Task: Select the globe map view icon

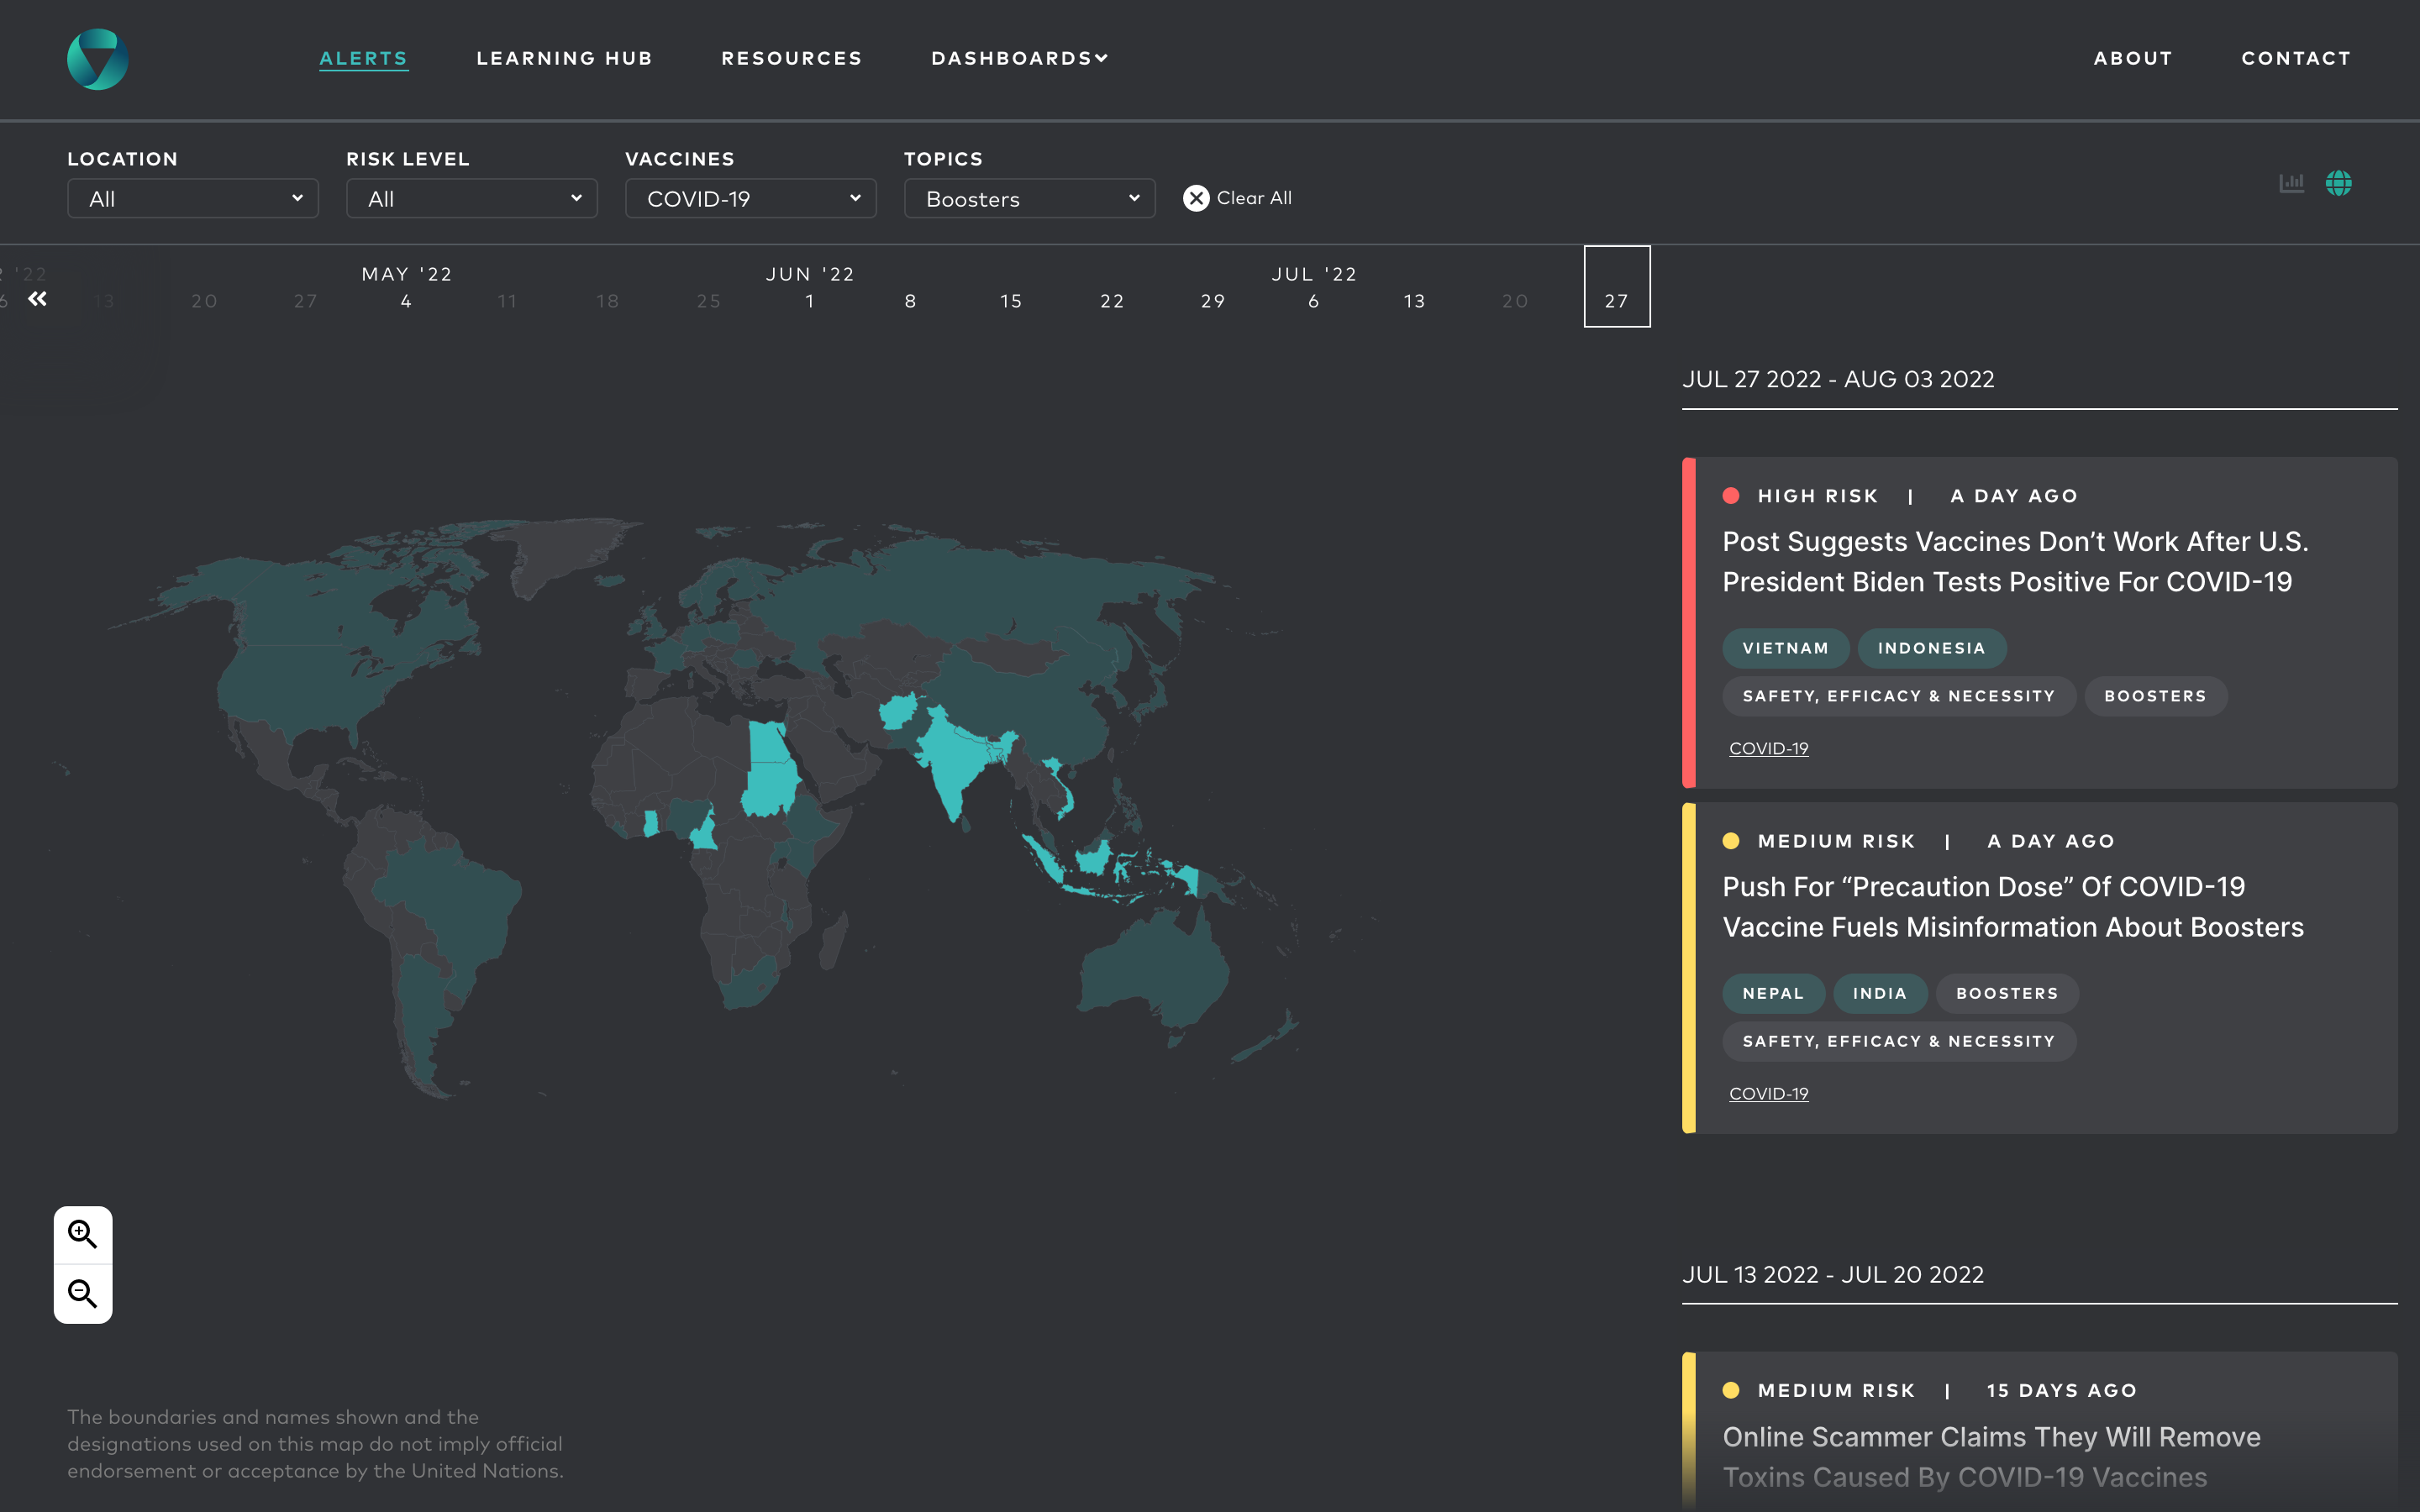Action: click(2341, 183)
